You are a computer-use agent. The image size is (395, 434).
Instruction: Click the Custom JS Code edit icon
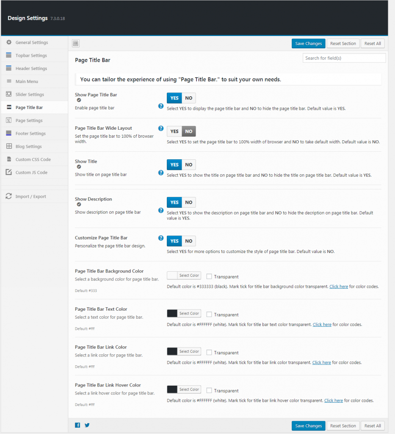click(x=9, y=172)
